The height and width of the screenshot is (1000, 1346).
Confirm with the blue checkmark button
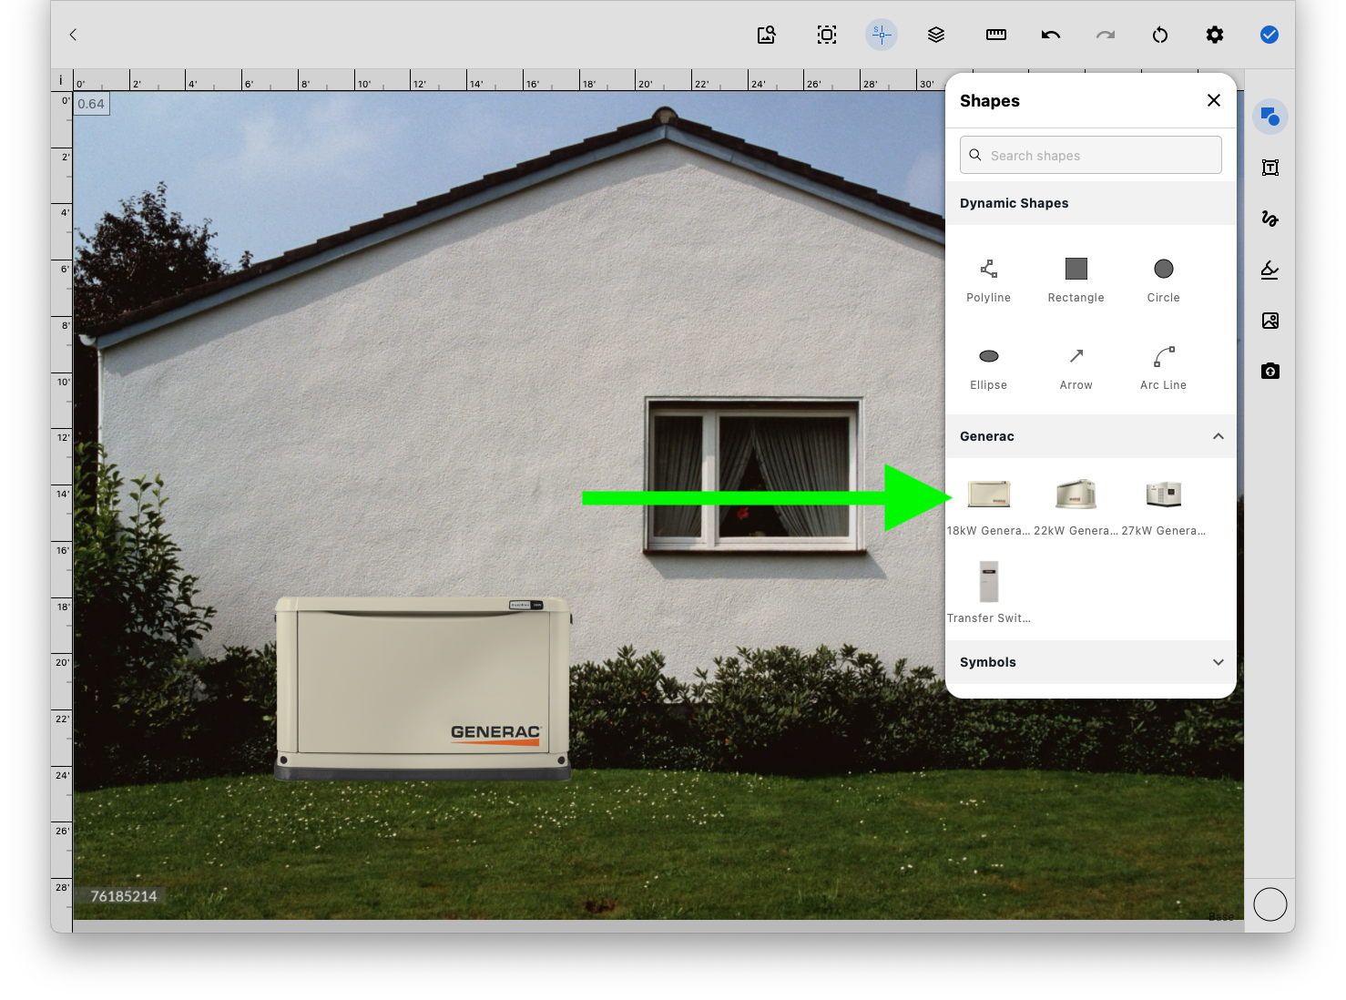(x=1270, y=35)
